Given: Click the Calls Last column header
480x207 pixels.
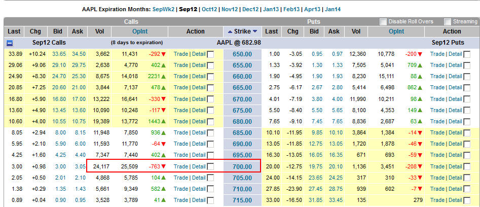Looking at the screenshot, I should tap(14, 31).
